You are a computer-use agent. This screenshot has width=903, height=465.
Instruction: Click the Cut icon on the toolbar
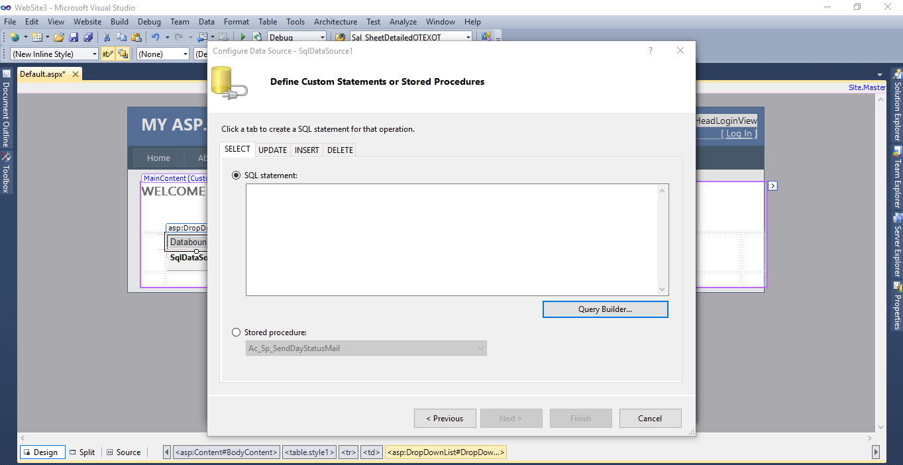click(x=107, y=37)
